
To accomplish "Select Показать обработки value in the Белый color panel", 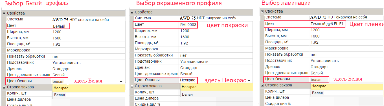I will click(x=56, y=56).
